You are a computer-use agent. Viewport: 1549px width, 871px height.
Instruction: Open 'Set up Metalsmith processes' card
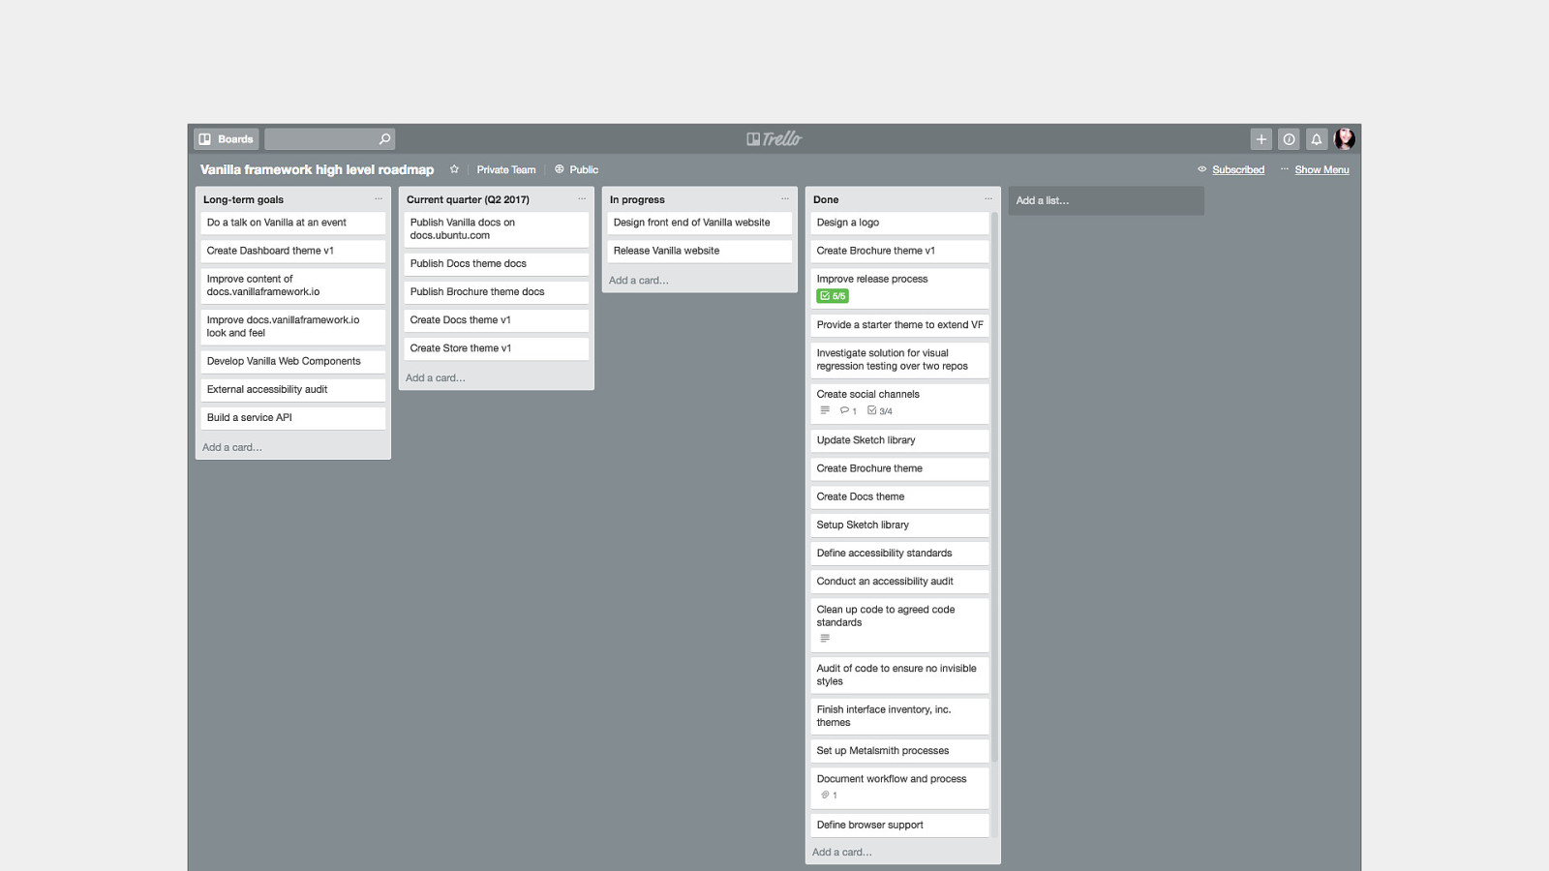click(899, 751)
